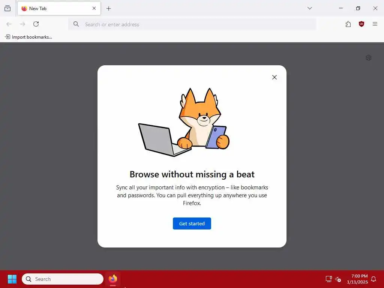Open muted volume tray icon
384x288 pixels.
pyautogui.click(x=338, y=279)
